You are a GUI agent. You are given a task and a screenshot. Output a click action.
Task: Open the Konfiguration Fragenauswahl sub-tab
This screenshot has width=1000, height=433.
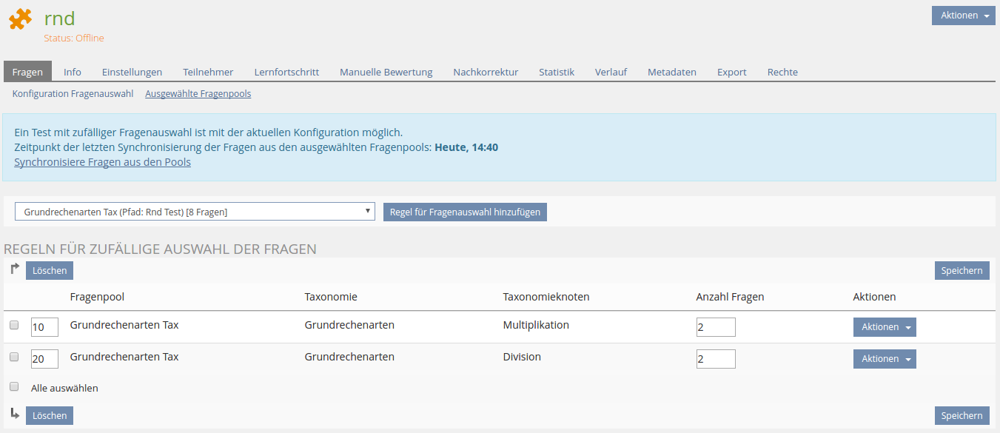point(73,94)
